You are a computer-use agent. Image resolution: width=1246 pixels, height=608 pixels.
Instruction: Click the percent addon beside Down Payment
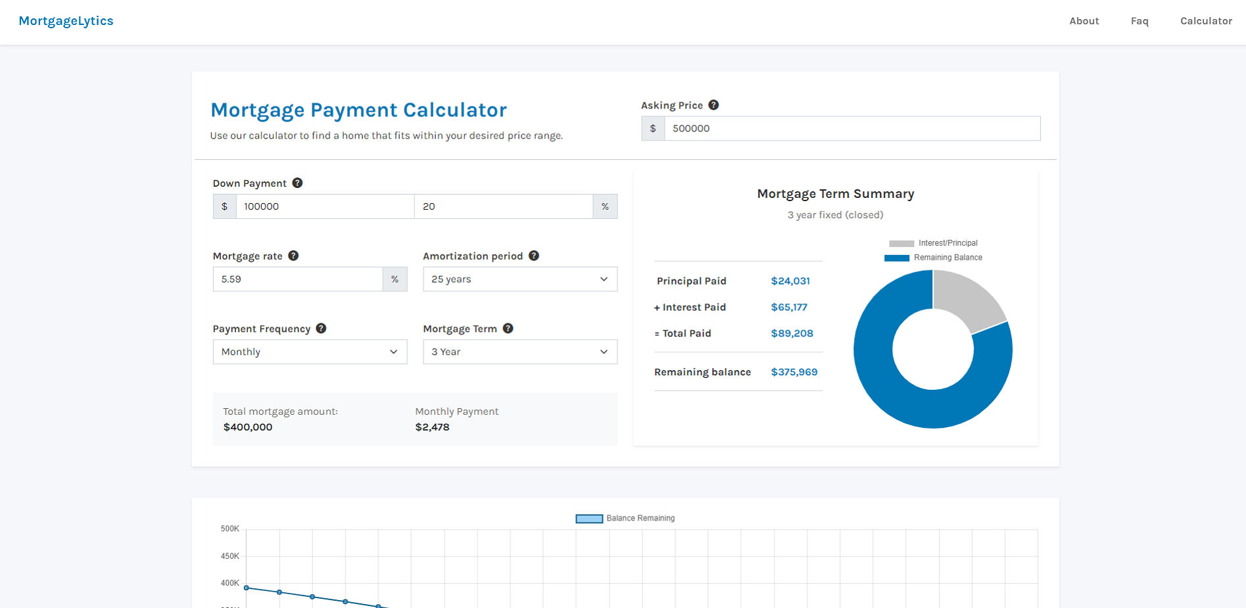coord(605,206)
